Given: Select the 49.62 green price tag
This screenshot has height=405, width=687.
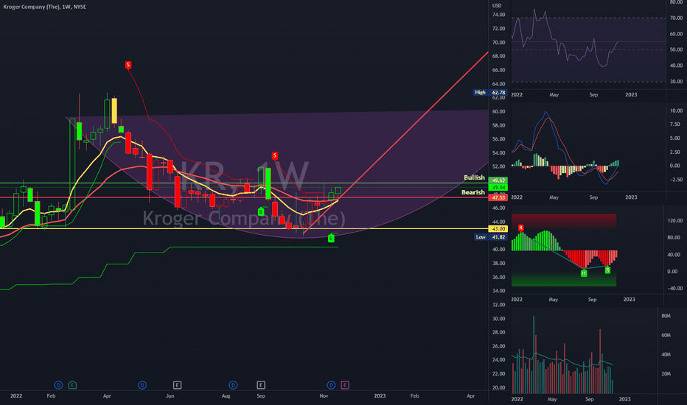Looking at the screenshot, I should pyautogui.click(x=498, y=180).
